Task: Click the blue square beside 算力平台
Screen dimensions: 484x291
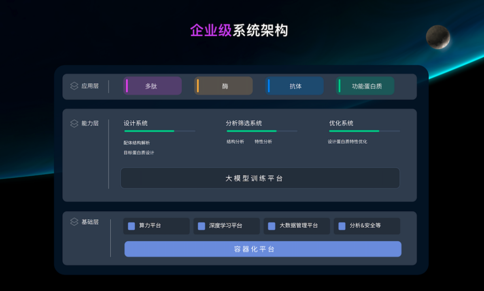Action: [x=132, y=226]
